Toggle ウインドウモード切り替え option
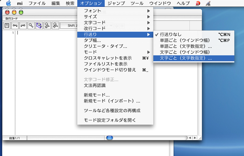This screenshot has width=244, height=156. (110, 70)
